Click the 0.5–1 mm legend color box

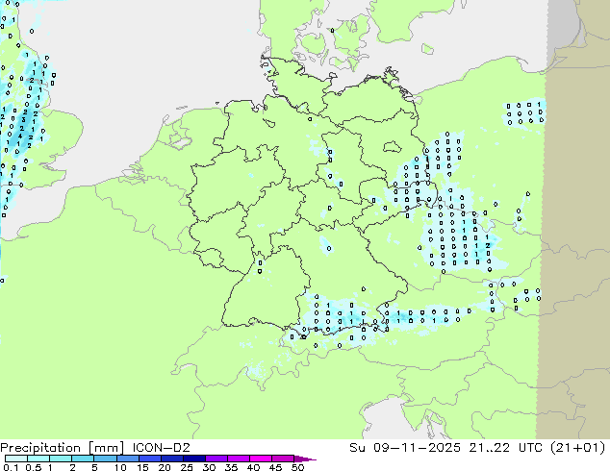38,459
